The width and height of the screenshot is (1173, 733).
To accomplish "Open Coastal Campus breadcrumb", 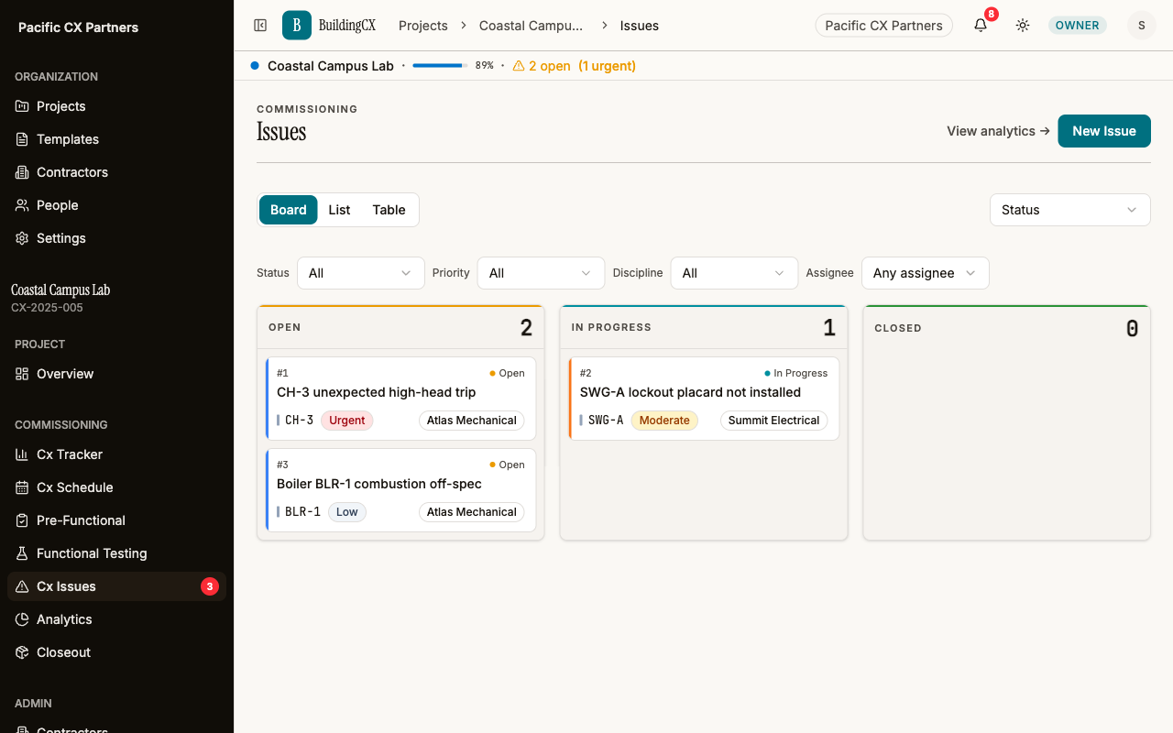I will 531,26.
